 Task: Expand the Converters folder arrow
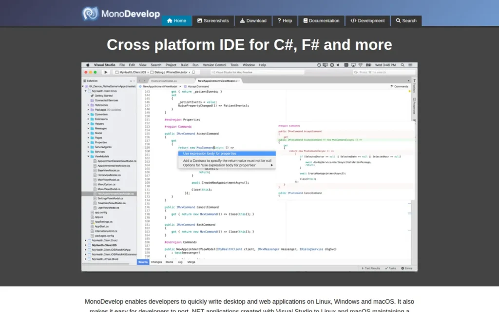pos(89,114)
